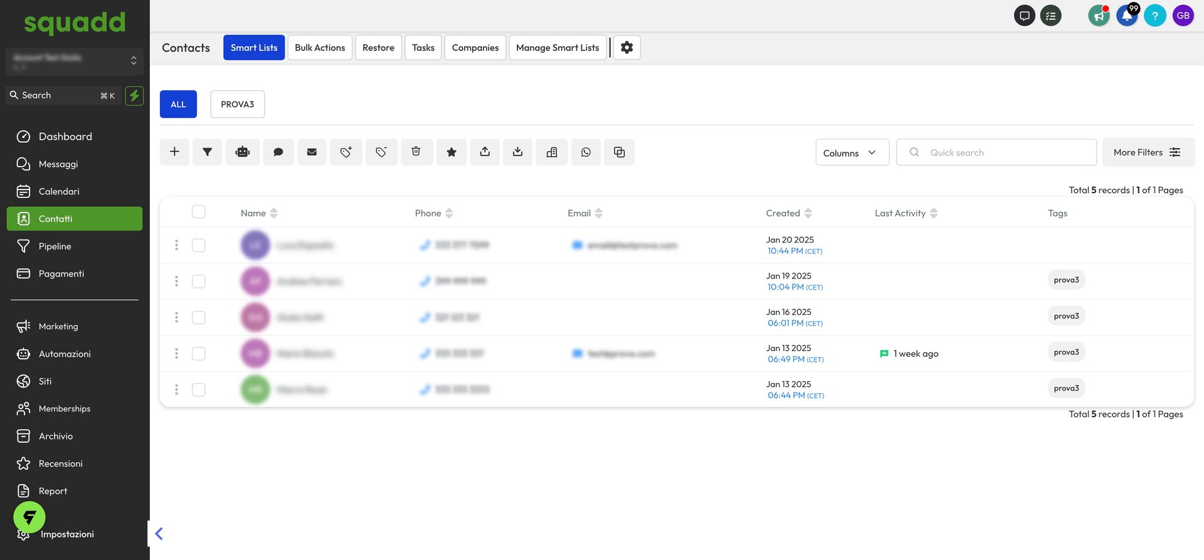
Task: Click the WhatsApp message icon
Action: click(x=586, y=152)
